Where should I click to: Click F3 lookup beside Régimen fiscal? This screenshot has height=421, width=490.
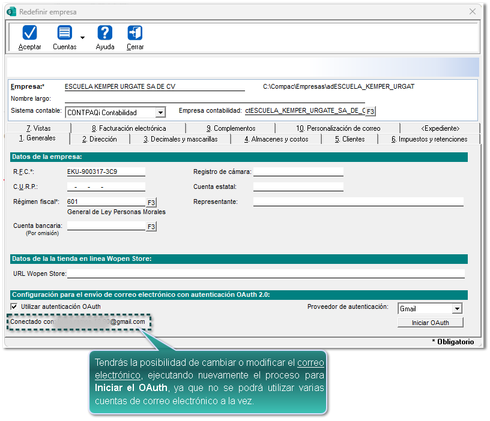(x=151, y=202)
